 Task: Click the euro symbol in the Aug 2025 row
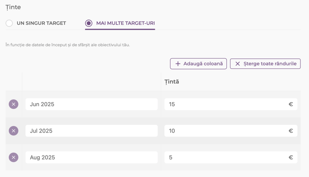(x=291, y=157)
